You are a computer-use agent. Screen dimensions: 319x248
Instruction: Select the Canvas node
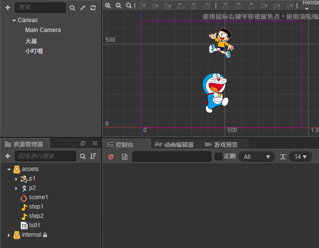tap(28, 20)
